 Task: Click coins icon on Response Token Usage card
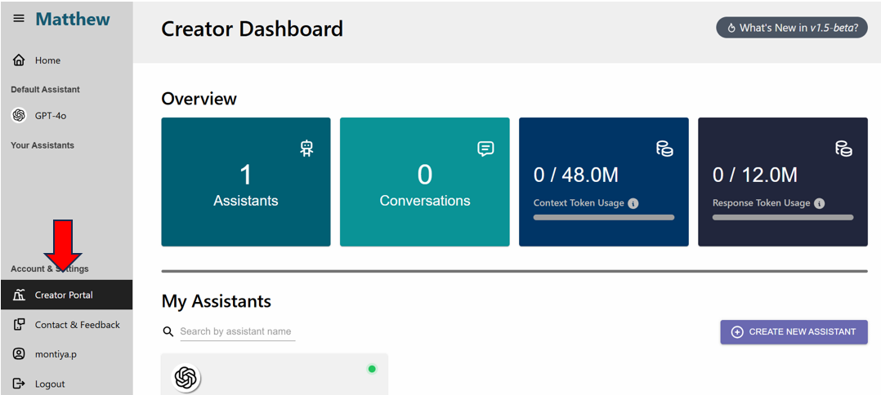[843, 149]
